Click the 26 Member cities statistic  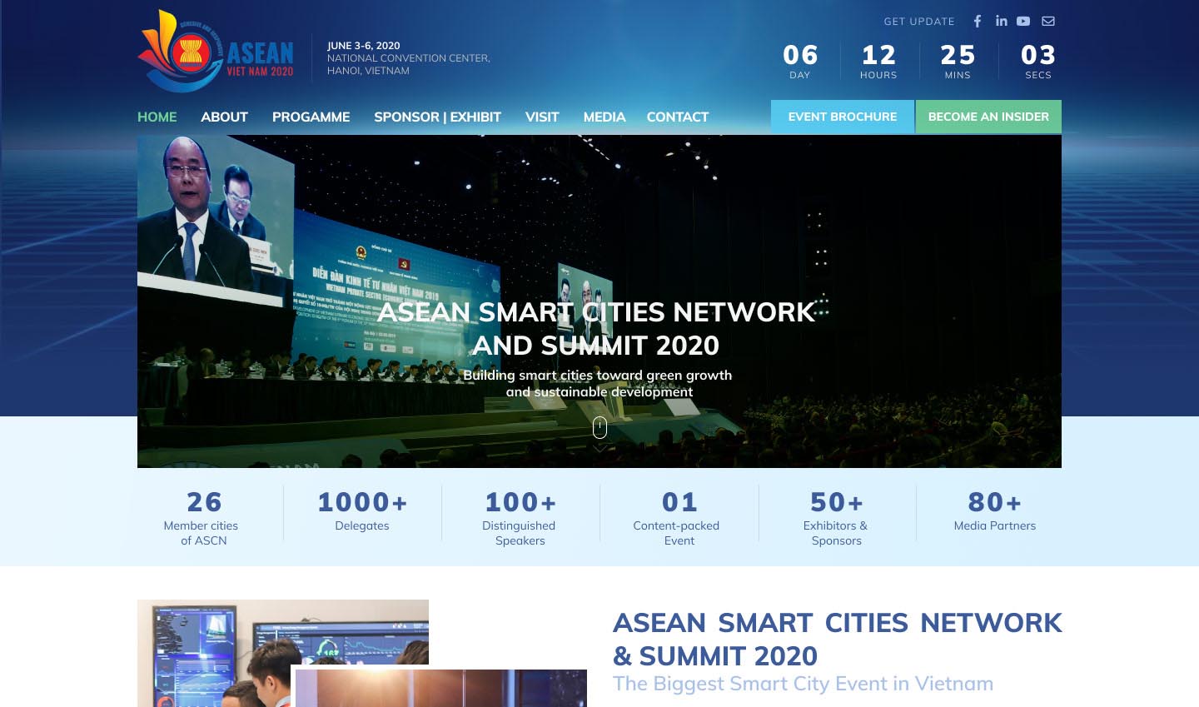[x=203, y=518]
